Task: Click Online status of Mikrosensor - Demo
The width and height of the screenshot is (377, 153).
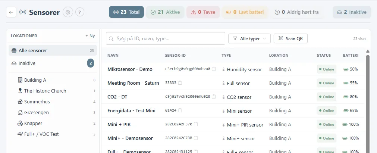Action: pos(327,69)
